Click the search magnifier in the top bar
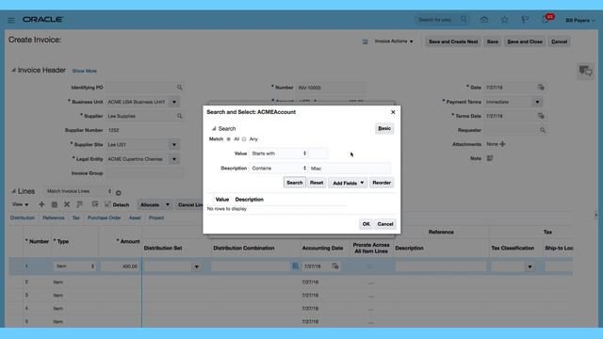Image resolution: width=603 pixels, height=339 pixels. click(x=464, y=19)
